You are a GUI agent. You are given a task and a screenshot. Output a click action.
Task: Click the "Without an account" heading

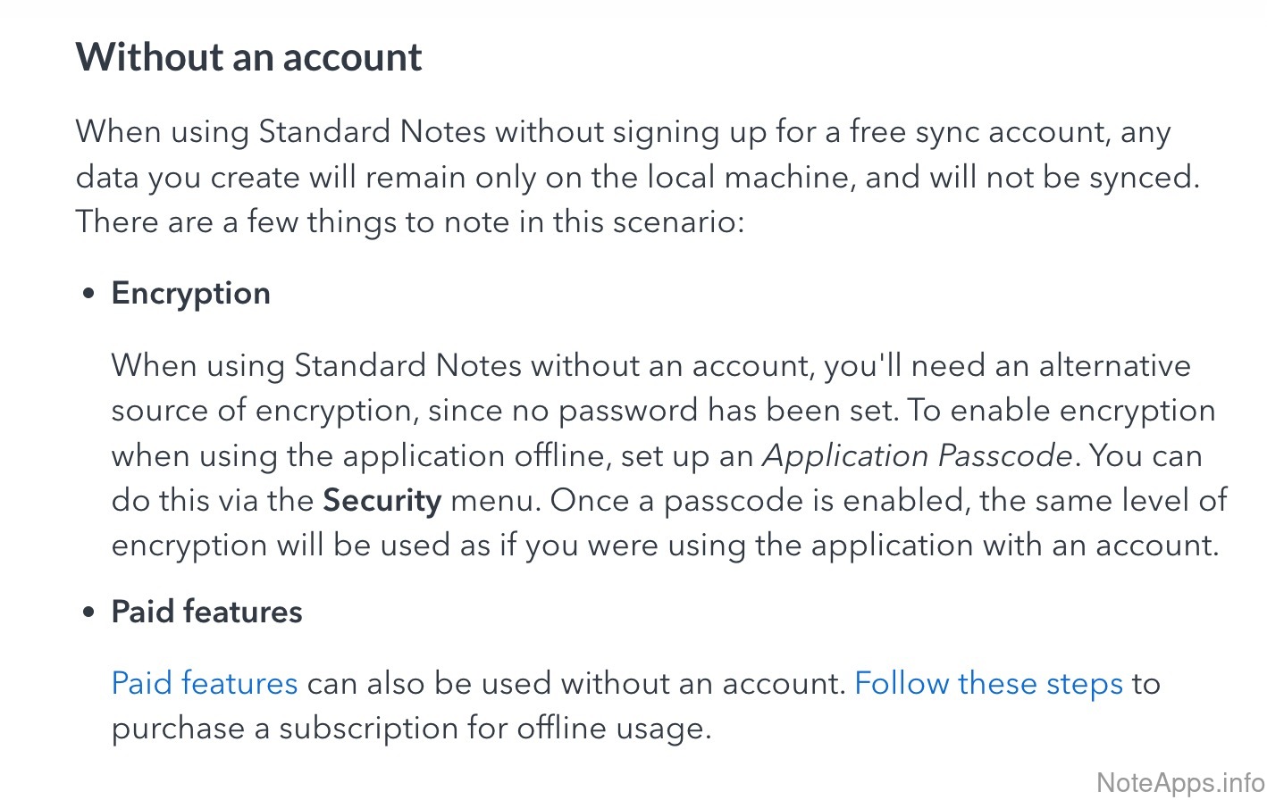click(248, 57)
